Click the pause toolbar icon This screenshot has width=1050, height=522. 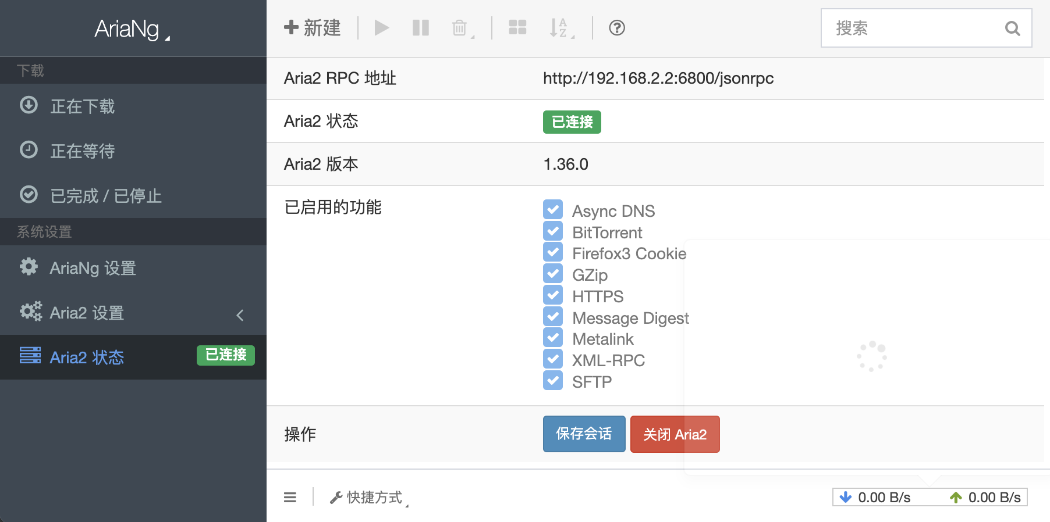pos(421,28)
